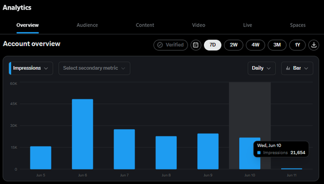The image size is (324, 184).
Task: Go to the Content tab
Action: click(x=145, y=25)
